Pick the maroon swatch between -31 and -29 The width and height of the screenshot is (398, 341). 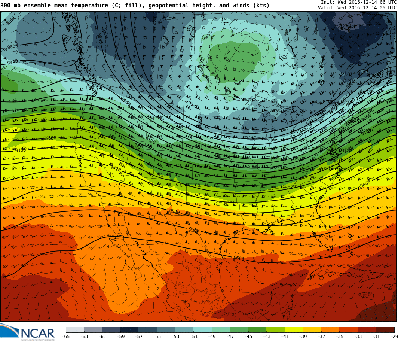[385, 329]
